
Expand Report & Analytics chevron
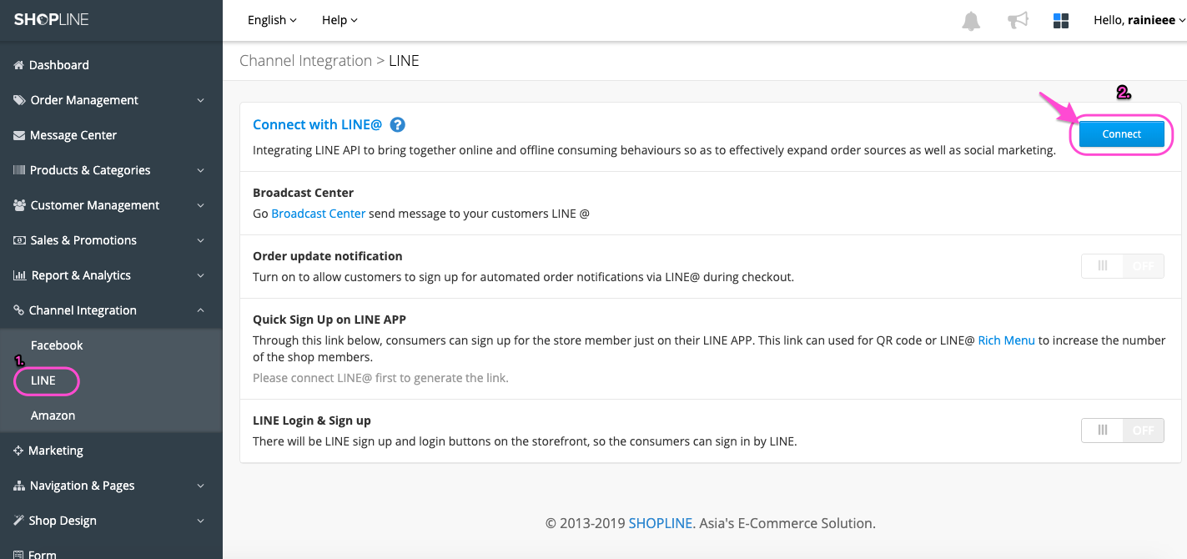(x=200, y=275)
